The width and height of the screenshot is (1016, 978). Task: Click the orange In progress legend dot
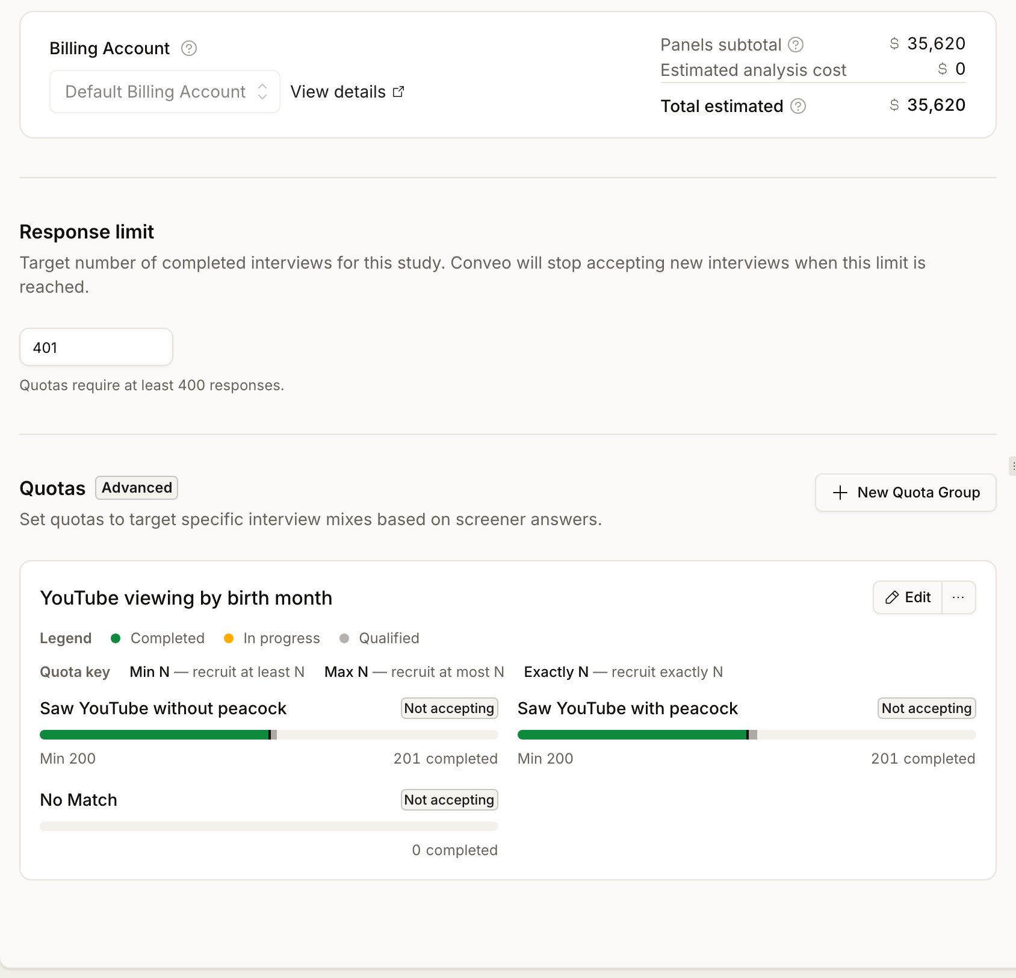pos(229,638)
